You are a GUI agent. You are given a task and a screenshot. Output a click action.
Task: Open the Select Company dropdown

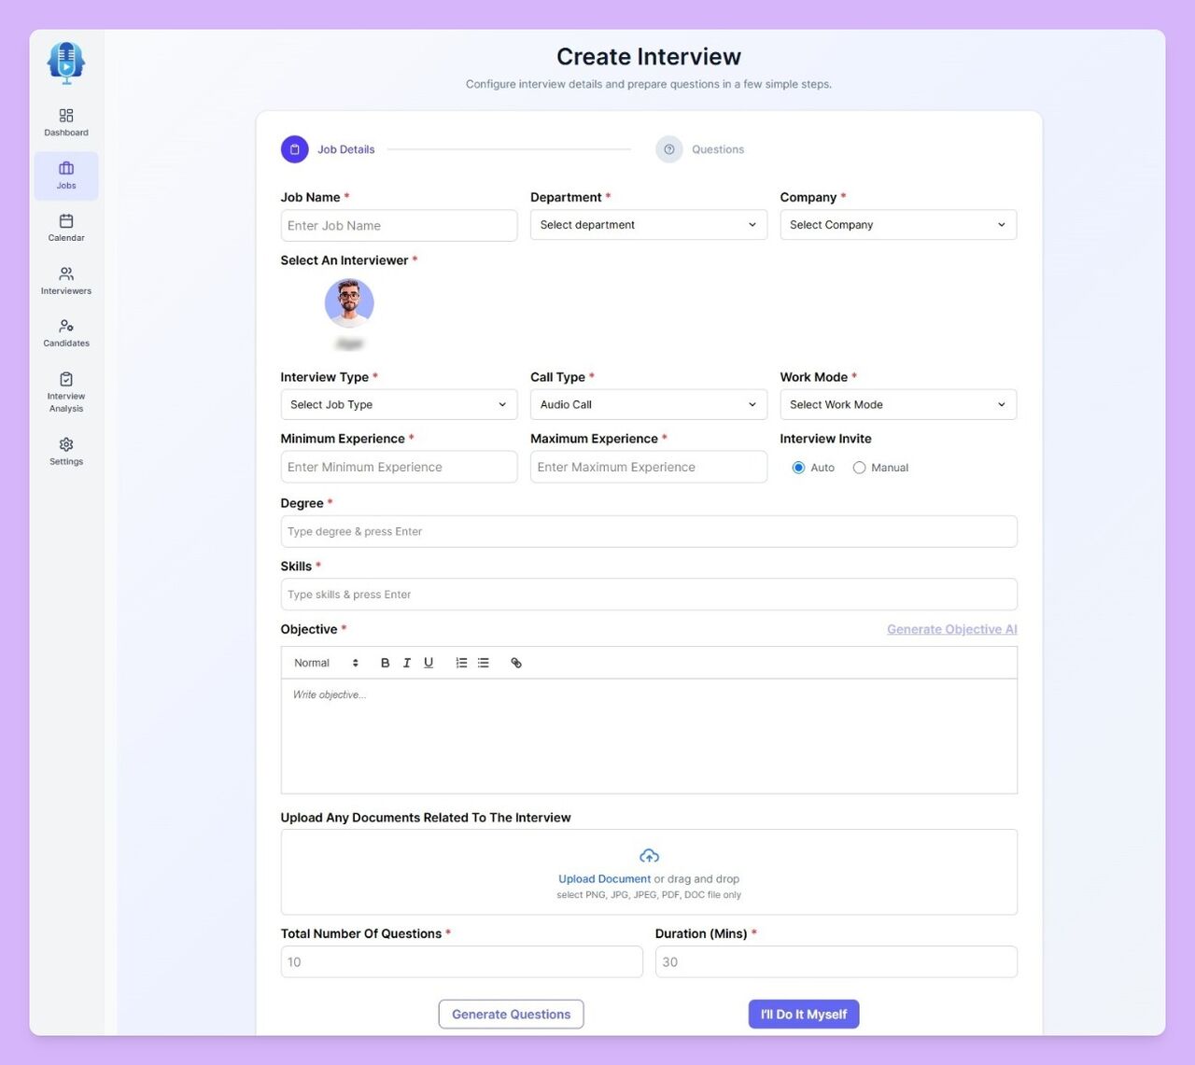[x=898, y=225]
